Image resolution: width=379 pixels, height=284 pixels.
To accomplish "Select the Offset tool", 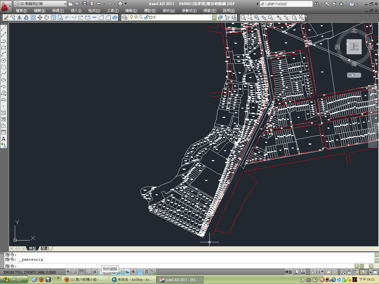I will [x=26, y=18].
